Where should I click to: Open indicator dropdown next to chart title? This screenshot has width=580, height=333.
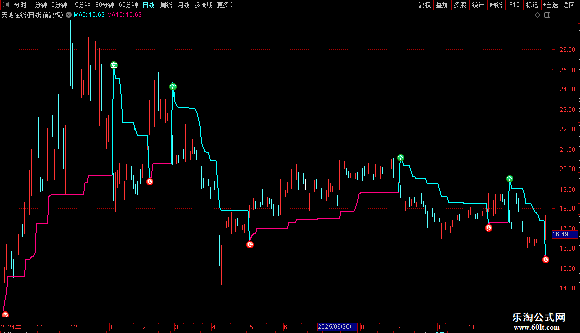[69, 15]
